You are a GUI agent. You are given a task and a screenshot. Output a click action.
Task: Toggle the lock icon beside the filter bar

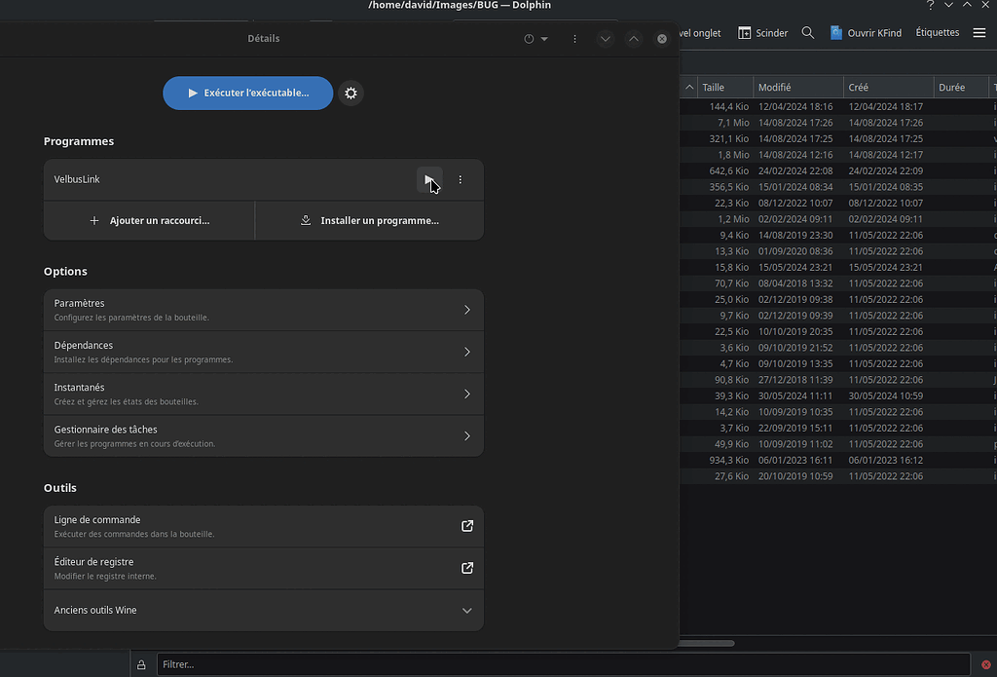pyautogui.click(x=141, y=664)
